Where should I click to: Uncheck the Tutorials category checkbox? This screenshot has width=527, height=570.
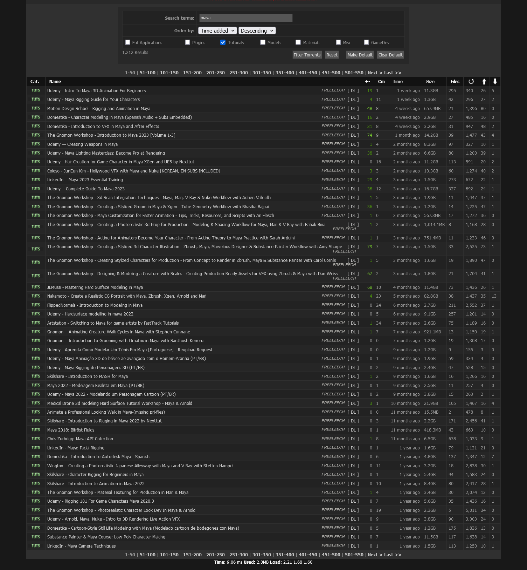(223, 42)
